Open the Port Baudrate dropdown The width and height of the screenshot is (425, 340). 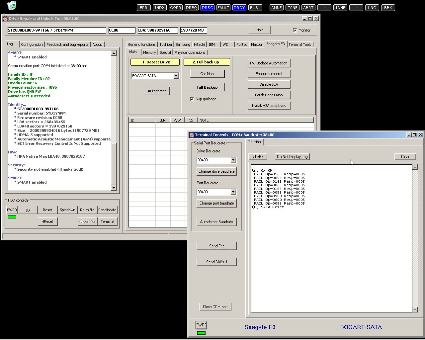(x=233, y=192)
